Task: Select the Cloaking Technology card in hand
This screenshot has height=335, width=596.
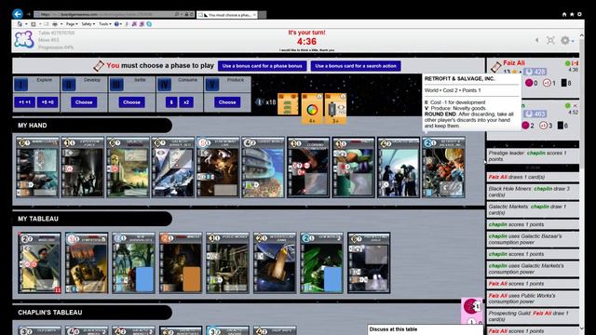Action: click(x=308, y=167)
